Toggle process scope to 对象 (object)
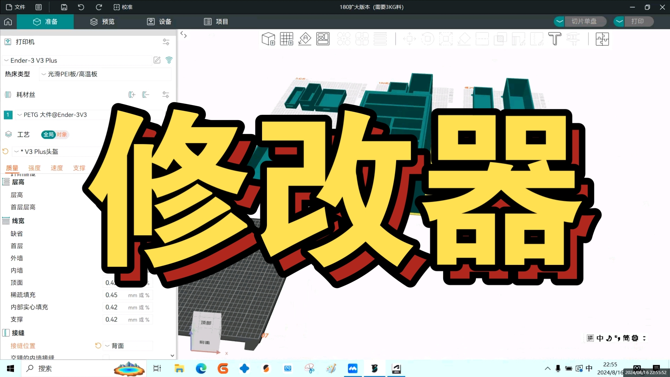Image resolution: width=670 pixels, height=377 pixels. pyautogui.click(x=62, y=134)
